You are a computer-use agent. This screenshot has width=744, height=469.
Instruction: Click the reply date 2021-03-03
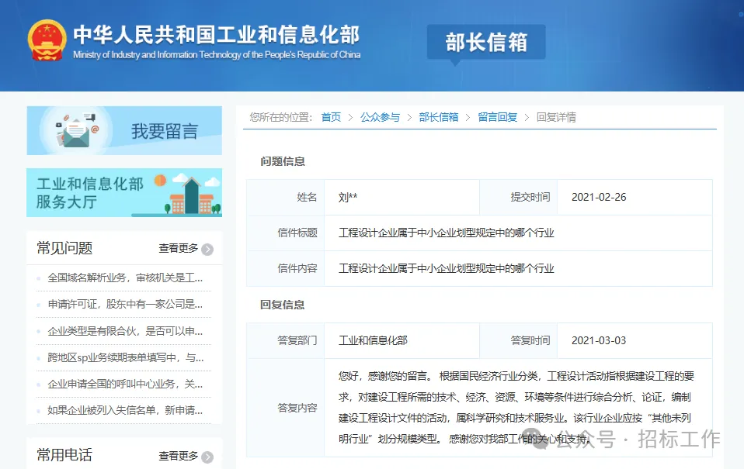[599, 340]
